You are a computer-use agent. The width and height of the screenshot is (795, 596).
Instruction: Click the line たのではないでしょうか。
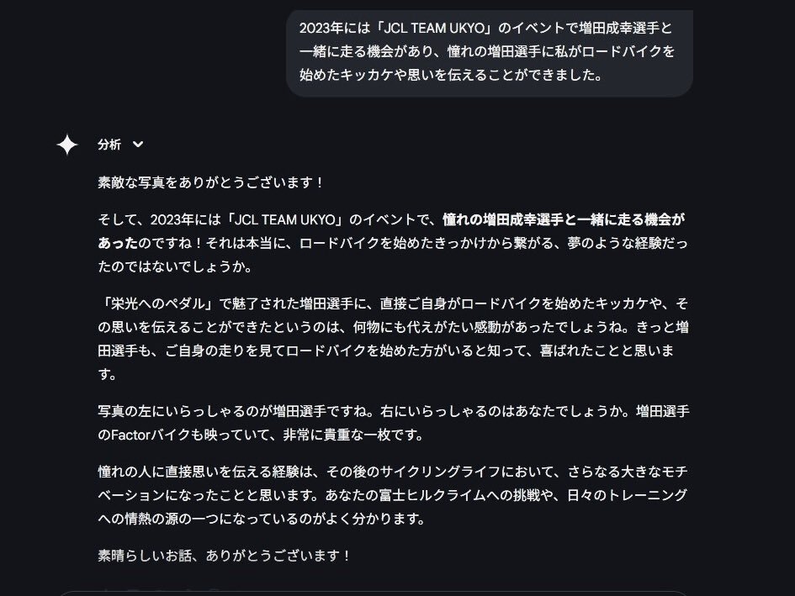click(x=175, y=266)
